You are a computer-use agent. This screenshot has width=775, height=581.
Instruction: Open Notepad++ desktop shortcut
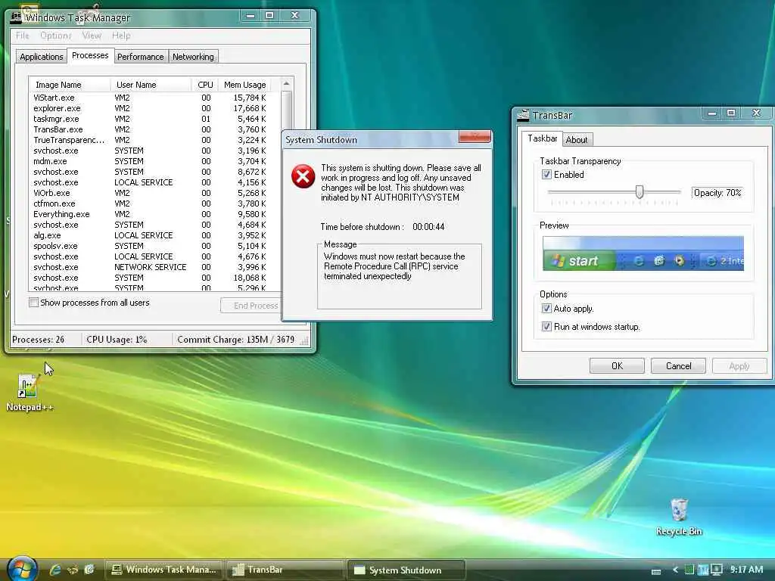coord(29,393)
